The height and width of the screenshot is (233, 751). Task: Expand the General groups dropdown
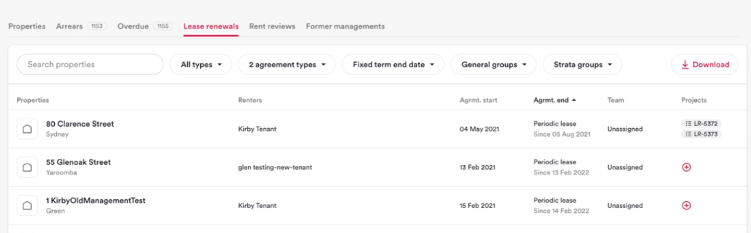[493, 65]
